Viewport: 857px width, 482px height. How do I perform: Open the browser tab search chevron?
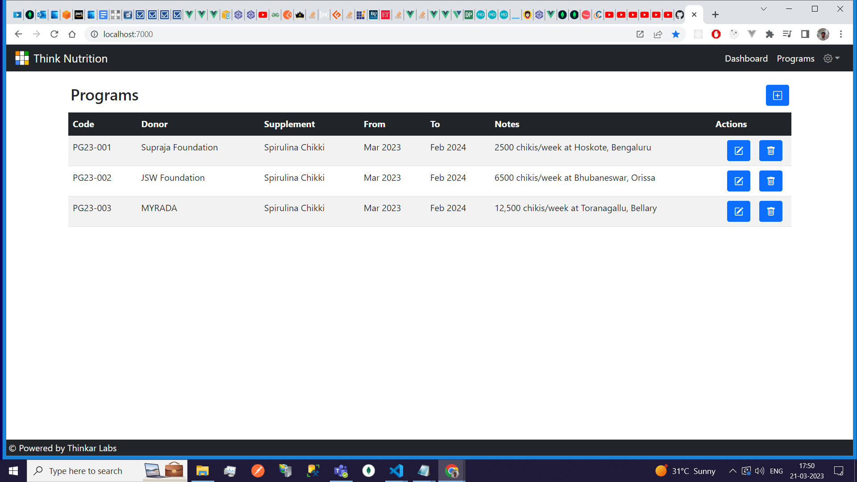coord(764,9)
